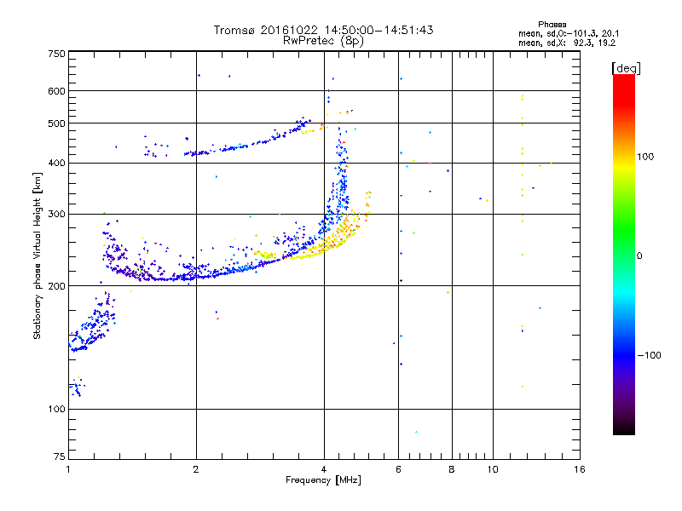Click the height axis tick "200"
682x511 pixels.
click(x=56, y=286)
